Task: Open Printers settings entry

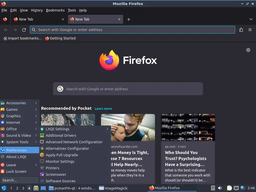Action: [x=75, y=168]
